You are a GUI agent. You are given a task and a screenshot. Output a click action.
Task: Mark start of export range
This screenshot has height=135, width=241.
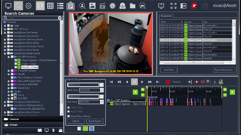click(x=189, y=82)
